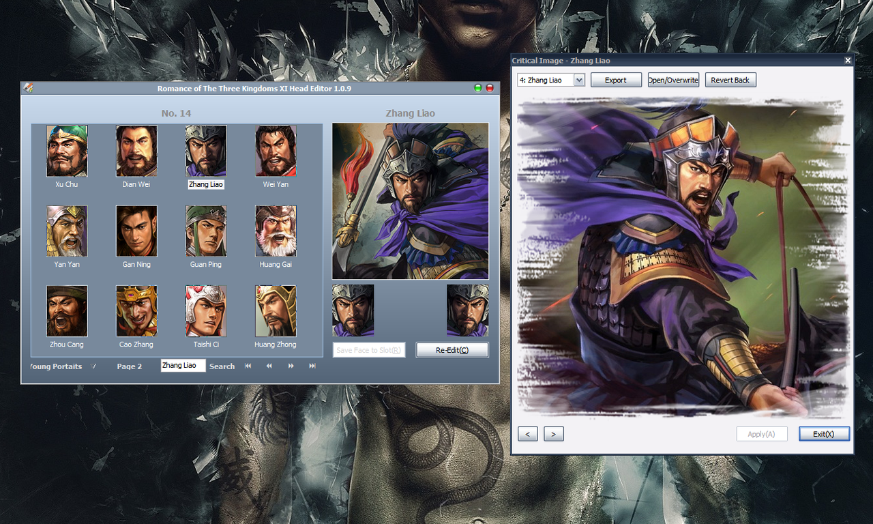Click the Young Portaits category label
The height and width of the screenshot is (524, 873).
coord(56,366)
